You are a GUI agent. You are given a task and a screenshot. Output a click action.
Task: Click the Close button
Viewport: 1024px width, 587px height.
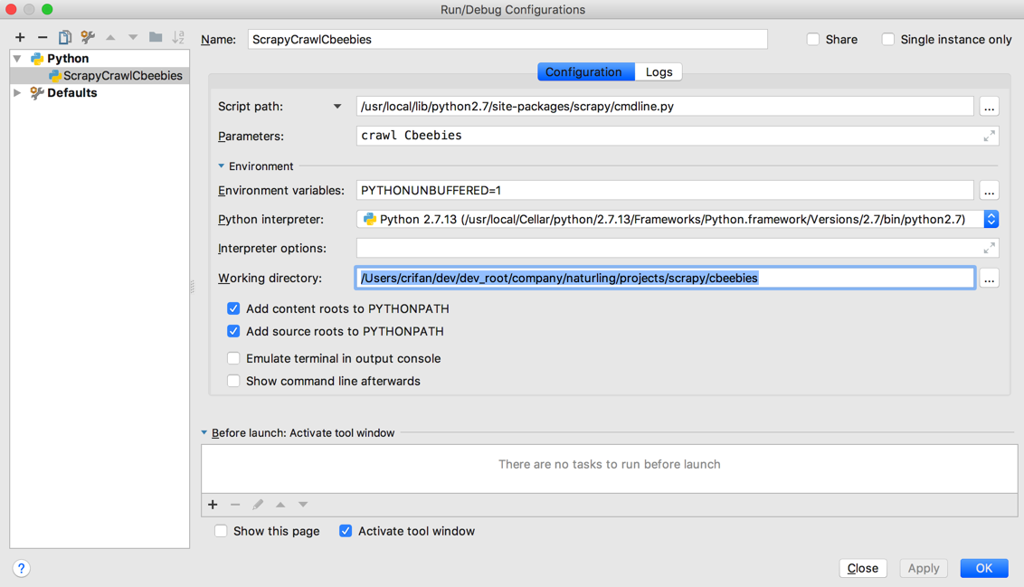pyautogui.click(x=862, y=568)
